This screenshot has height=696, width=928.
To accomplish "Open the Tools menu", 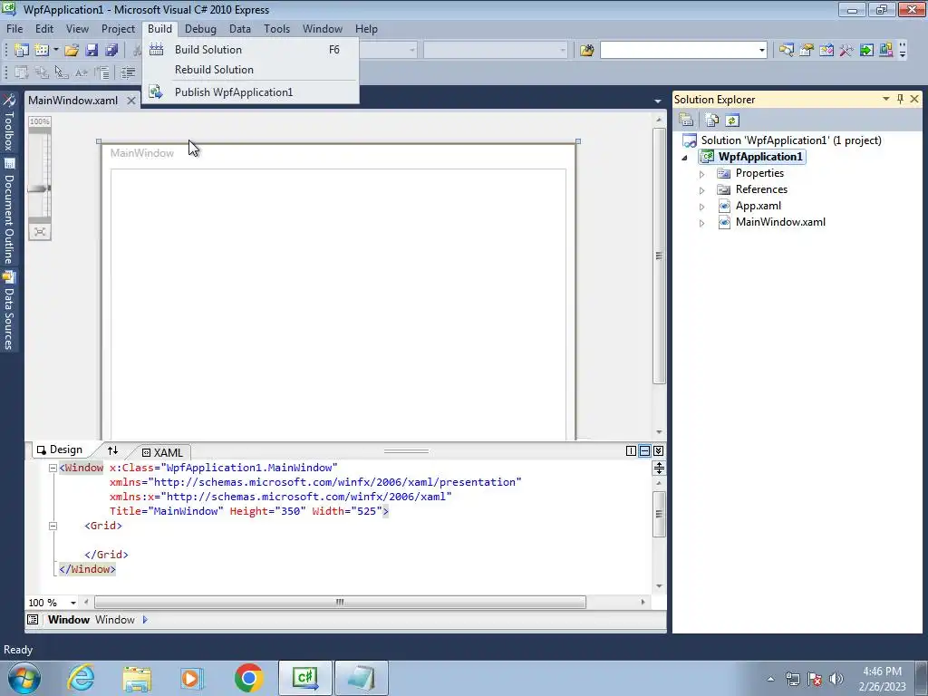I will [276, 28].
